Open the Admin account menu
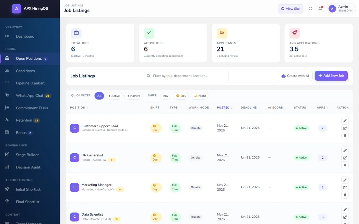This screenshot has width=359, height=224. tap(341, 9)
